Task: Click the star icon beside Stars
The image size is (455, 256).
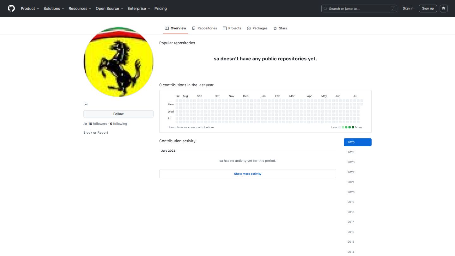Action: [275, 28]
